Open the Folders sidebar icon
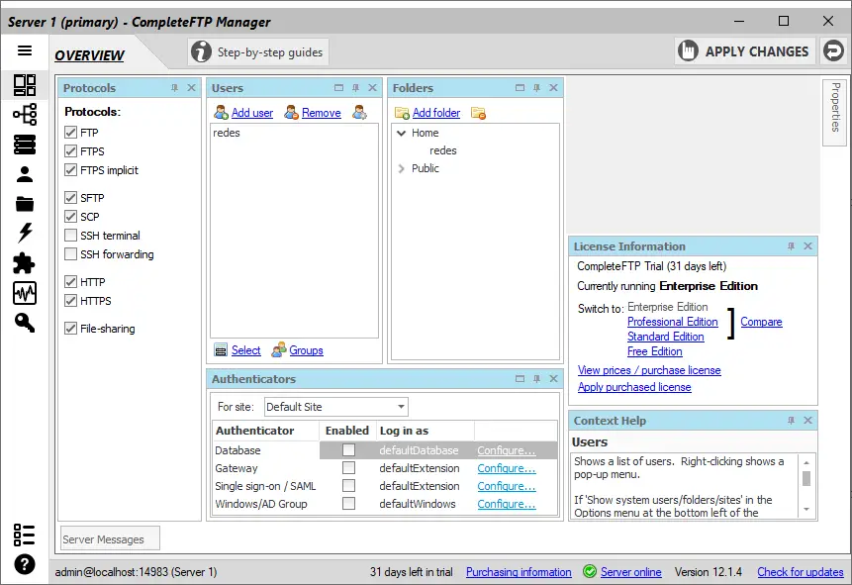 (x=25, y=204)
